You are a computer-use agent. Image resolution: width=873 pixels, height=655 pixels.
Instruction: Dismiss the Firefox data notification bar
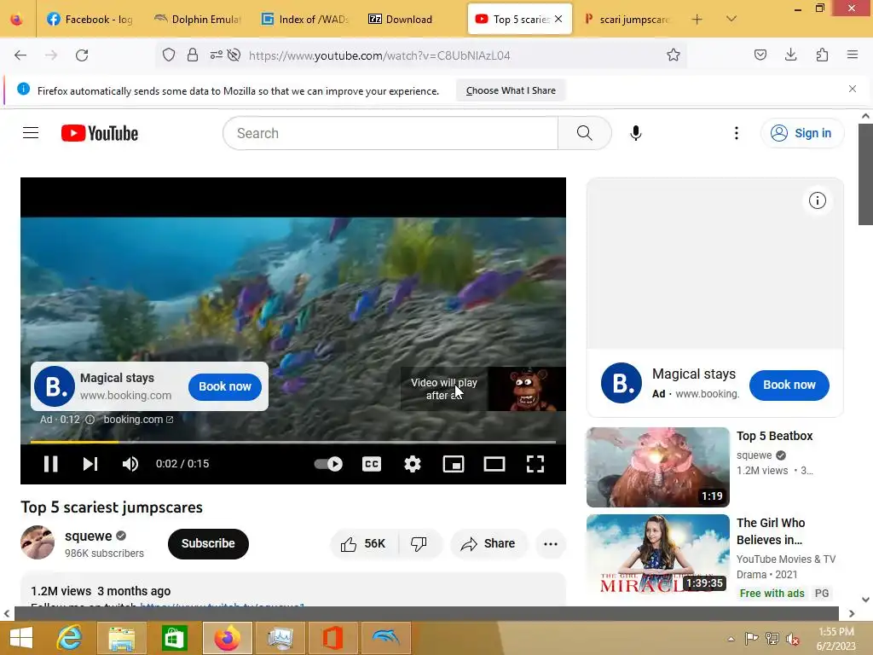[853, 89]
